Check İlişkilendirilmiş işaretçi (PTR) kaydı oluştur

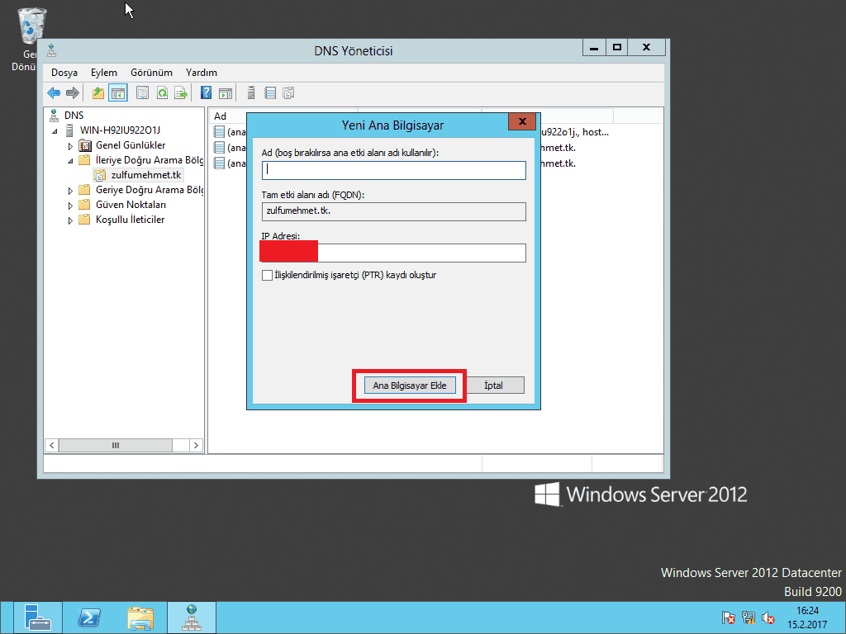point(267,275)
